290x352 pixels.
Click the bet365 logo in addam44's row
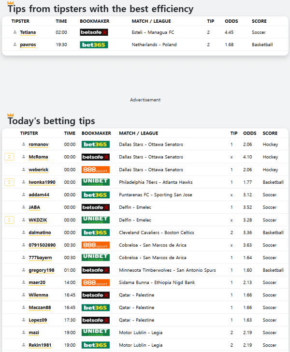coord(95,195)
